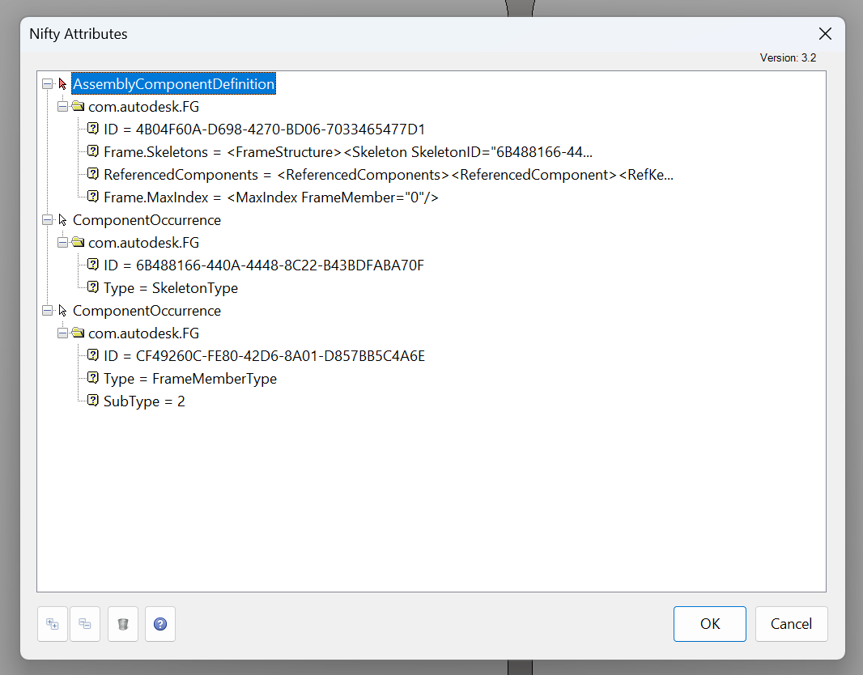Screen dimensions: 863x675
Task: Click the collapse all nodes icon button
Action: tap(85, 624)
